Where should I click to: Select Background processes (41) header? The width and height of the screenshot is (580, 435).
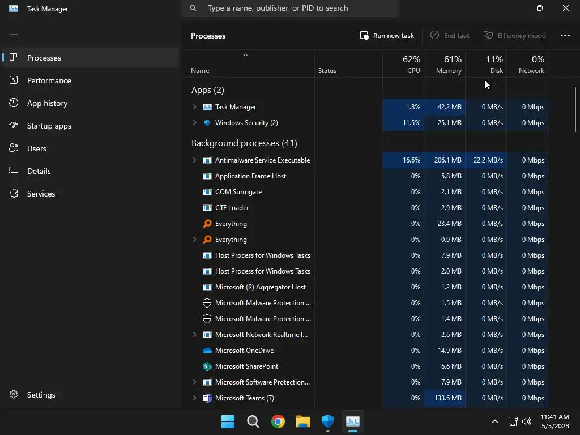[244, 143]
